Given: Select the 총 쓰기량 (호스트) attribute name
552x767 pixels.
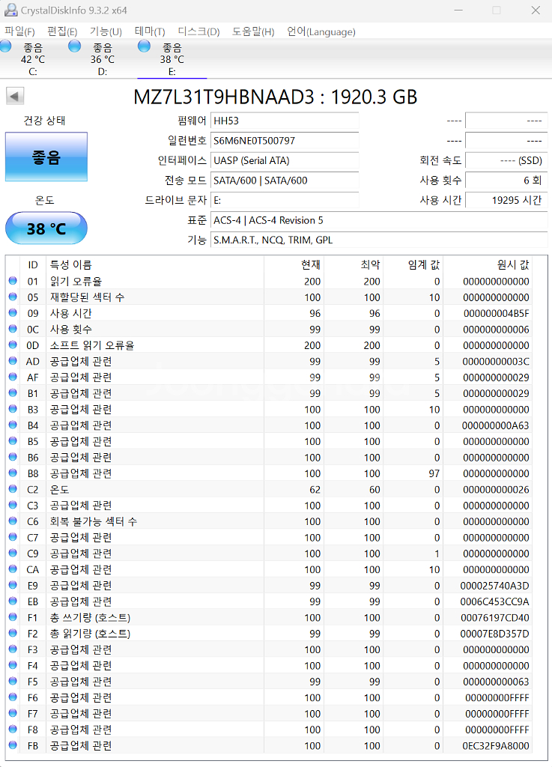Looking at the screenshot, I should coord(90,618).
